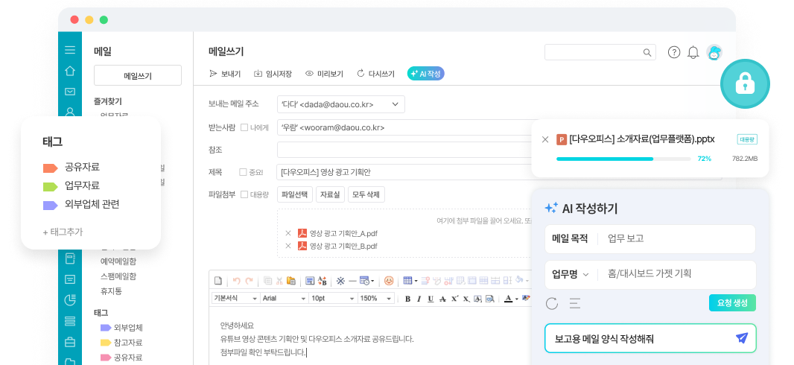Insert horizontal line in editor
The height and width of the screenshot is (365, 794).
352,281
